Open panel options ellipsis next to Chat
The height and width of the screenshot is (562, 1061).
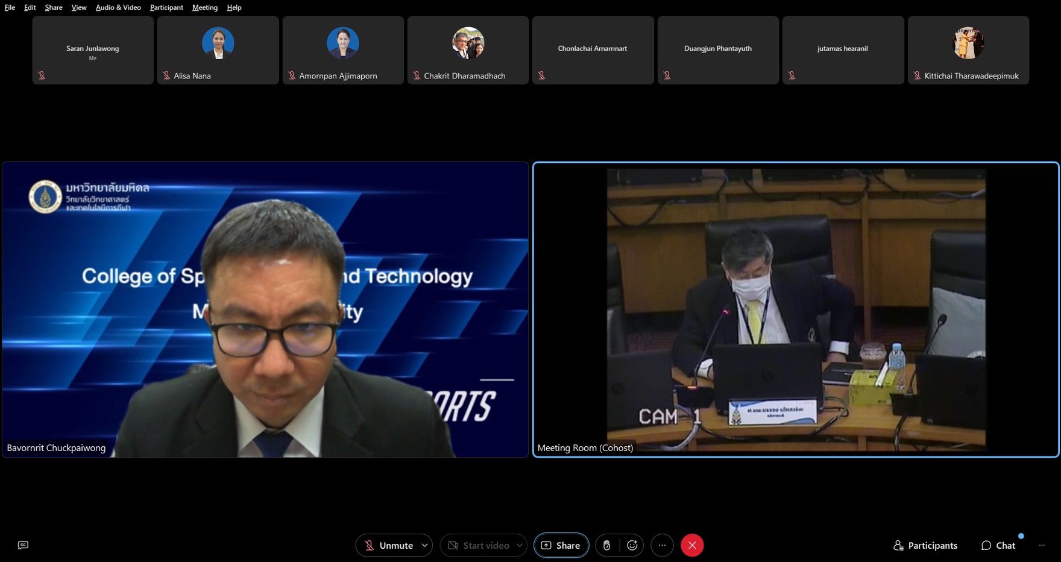tap(1042, 545)
